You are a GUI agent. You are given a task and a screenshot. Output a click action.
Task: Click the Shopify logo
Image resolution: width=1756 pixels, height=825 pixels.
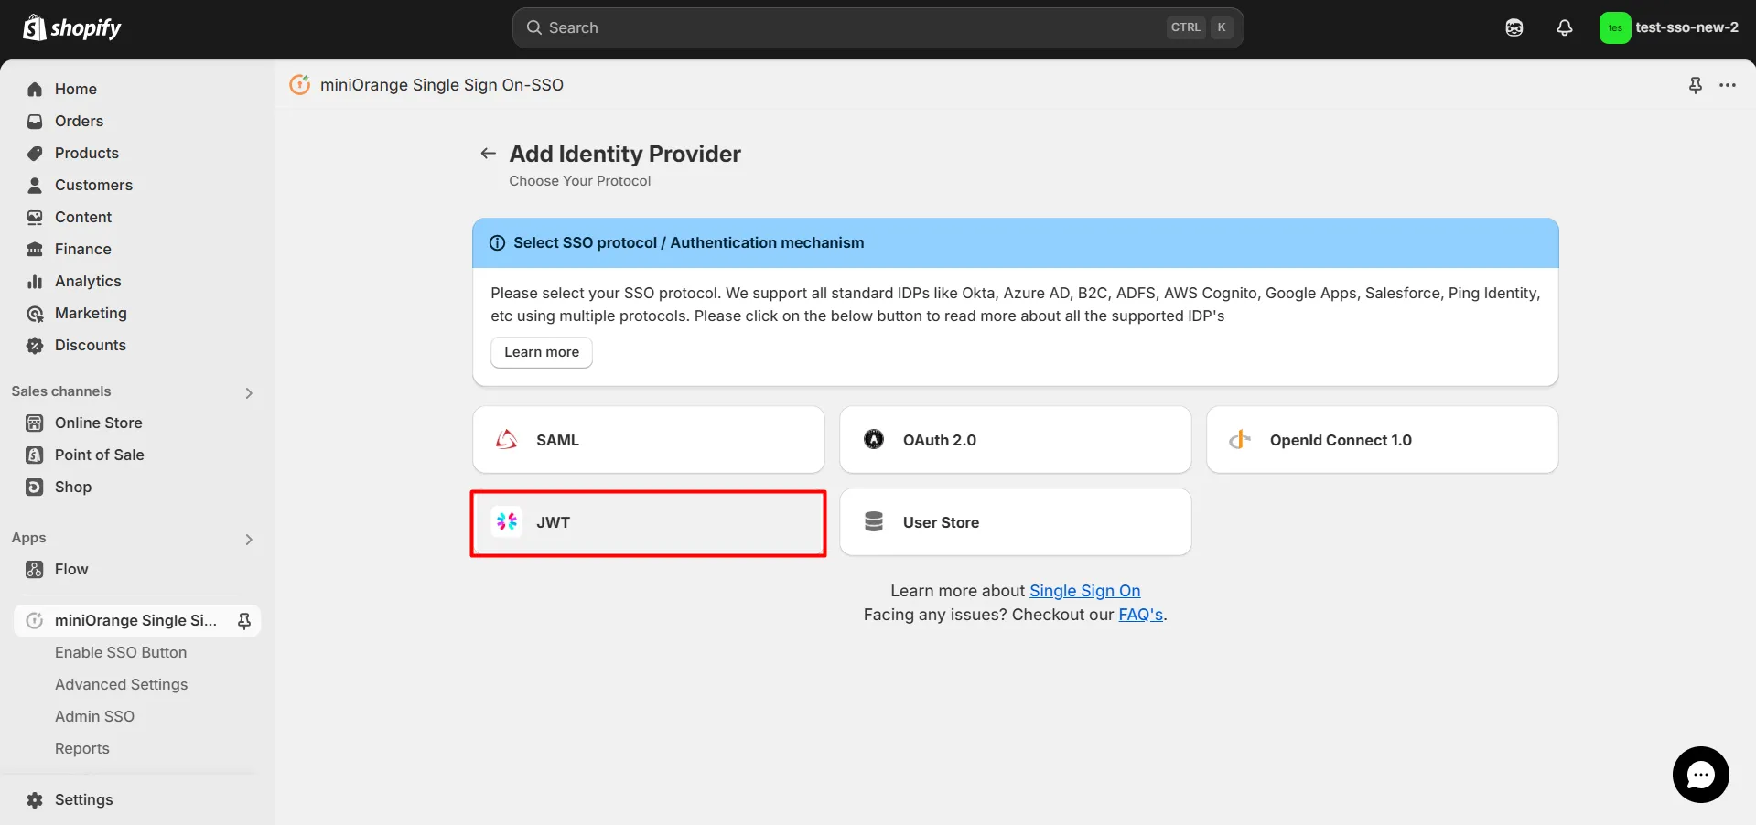[x=71, y=27]
